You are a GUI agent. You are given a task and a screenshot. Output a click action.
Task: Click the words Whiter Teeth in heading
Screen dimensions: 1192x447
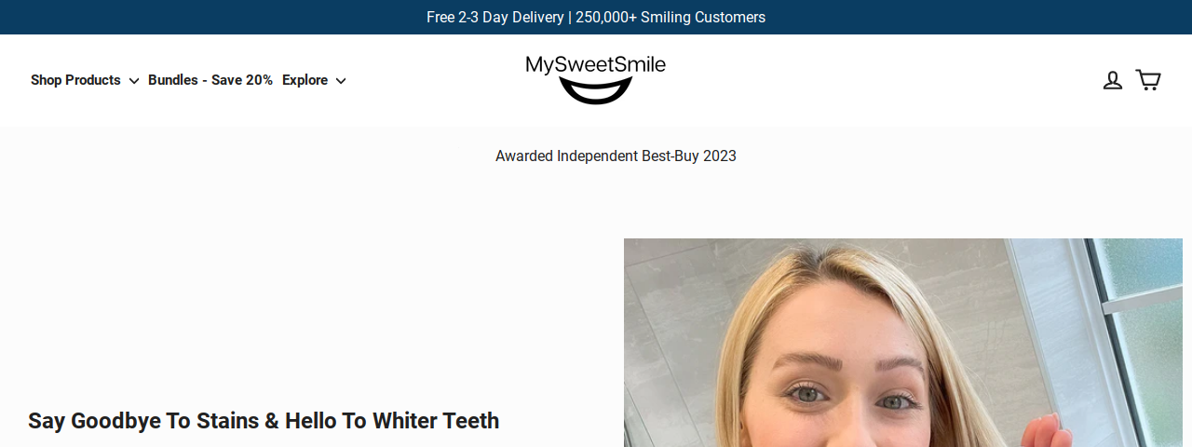(436, 421)
